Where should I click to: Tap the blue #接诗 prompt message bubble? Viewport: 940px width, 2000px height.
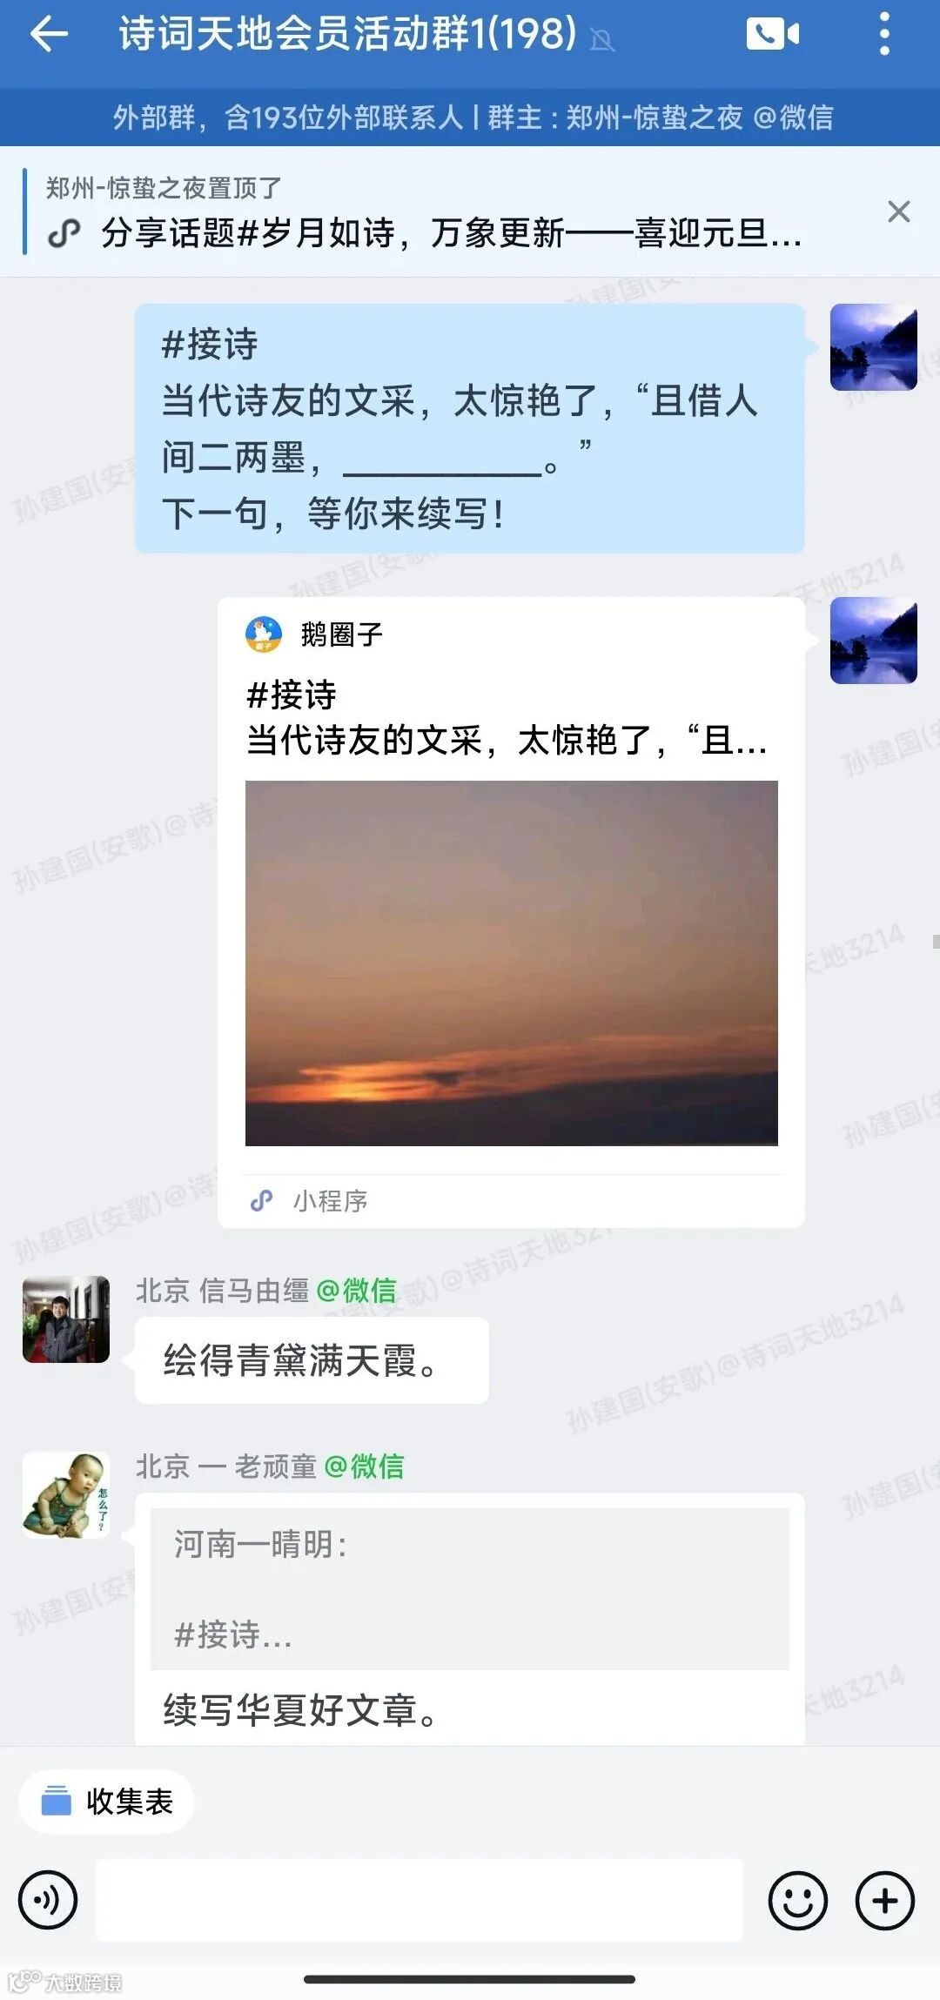[470, 428]
